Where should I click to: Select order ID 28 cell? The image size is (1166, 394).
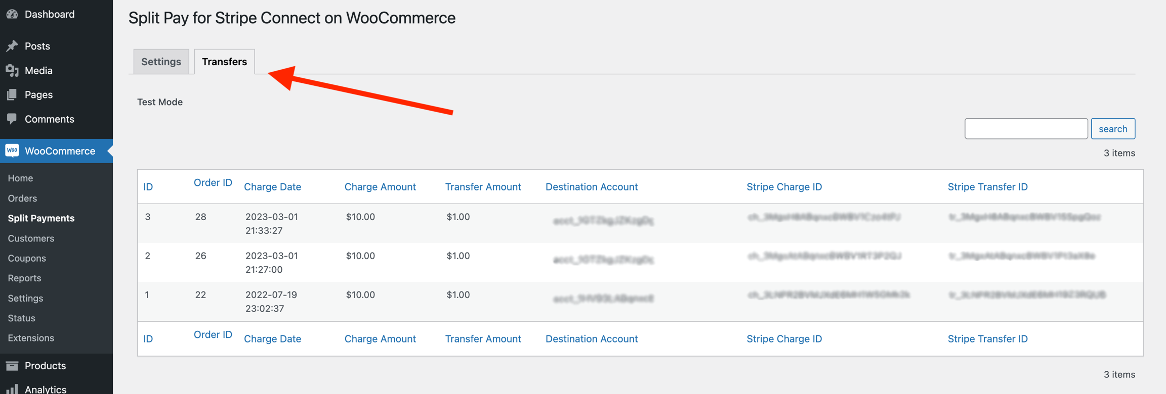click(x=200, y=217)
